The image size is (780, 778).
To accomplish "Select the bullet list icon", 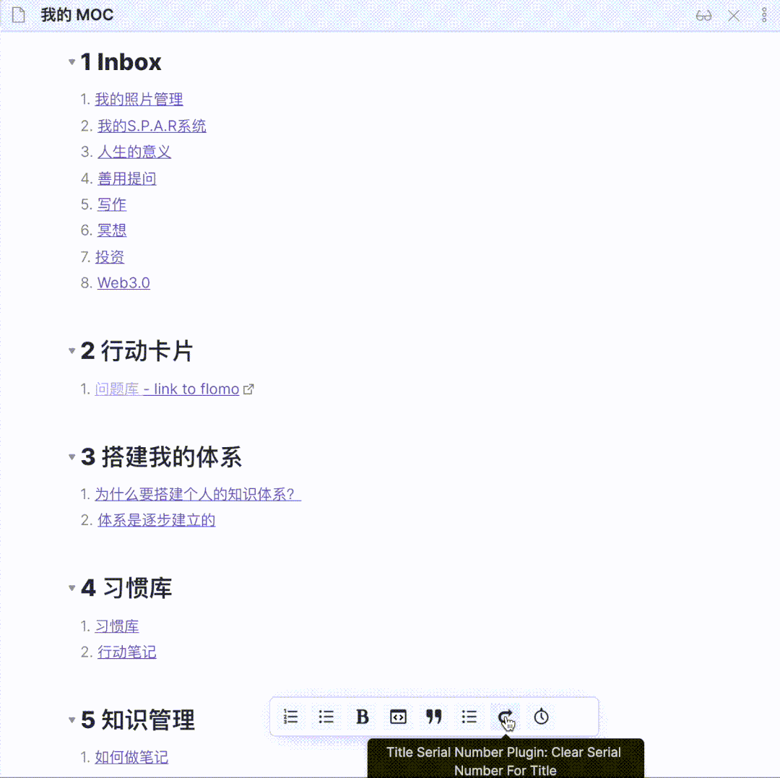I will [326, 717].
